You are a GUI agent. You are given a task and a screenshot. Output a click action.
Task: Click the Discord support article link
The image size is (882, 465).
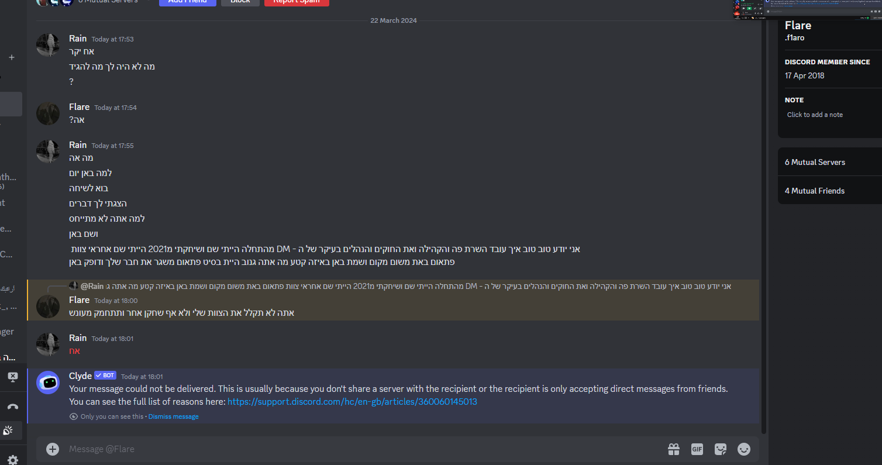pyautogui.click(x=352, y=402)
